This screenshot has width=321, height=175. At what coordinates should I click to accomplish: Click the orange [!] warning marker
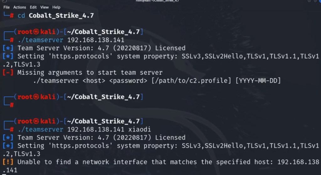8,162
